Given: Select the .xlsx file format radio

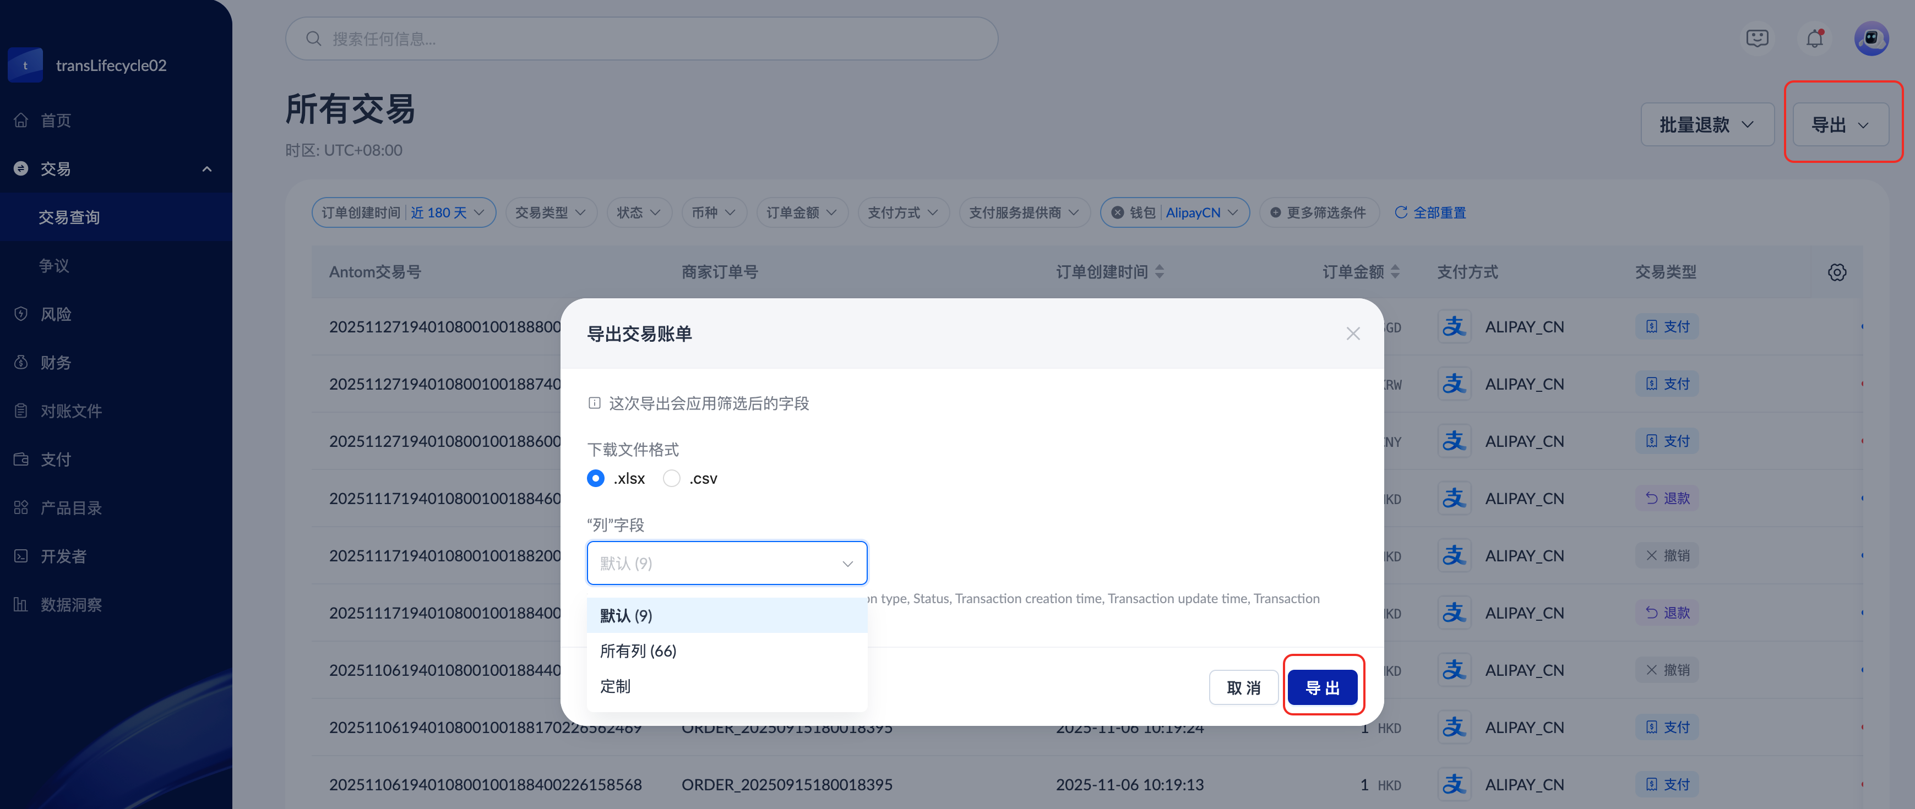Looking at the screenshot, I should [x=595, y=478].
